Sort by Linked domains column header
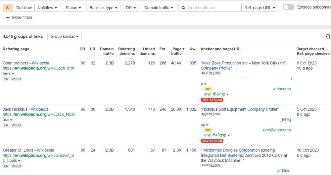This screenshot has height=175, width=331. click(x=147, y=51)
